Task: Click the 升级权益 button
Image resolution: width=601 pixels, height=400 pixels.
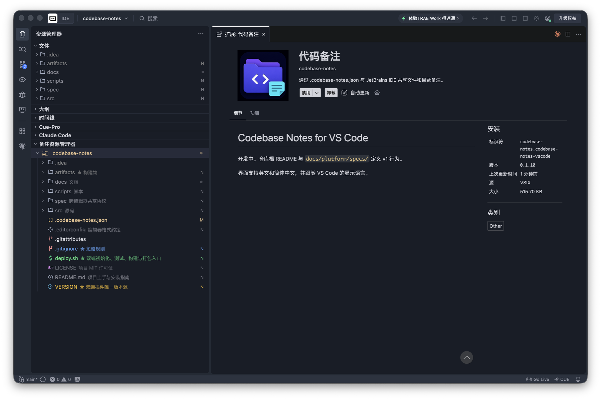Action: tap(567, 18)
